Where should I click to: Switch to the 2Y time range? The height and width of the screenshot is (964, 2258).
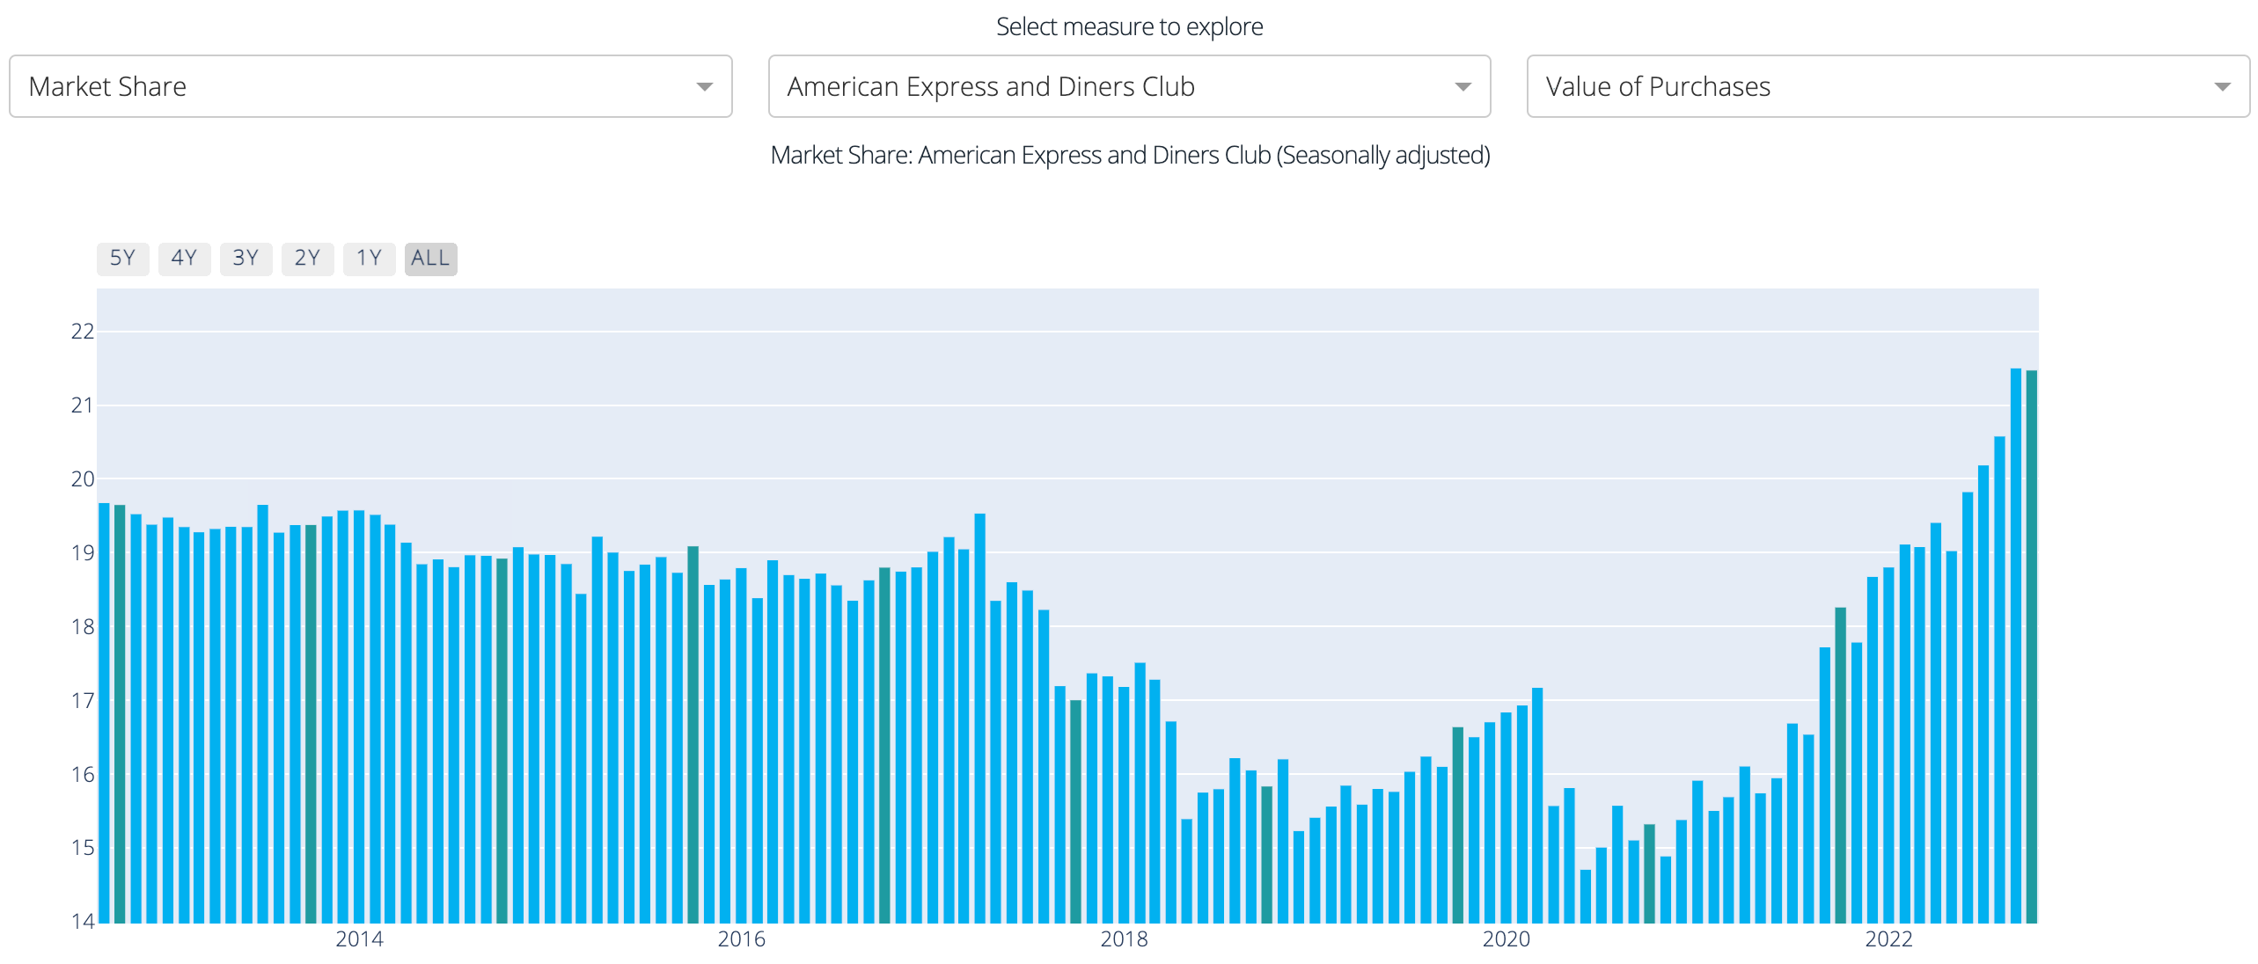click(x=307, y=259)
